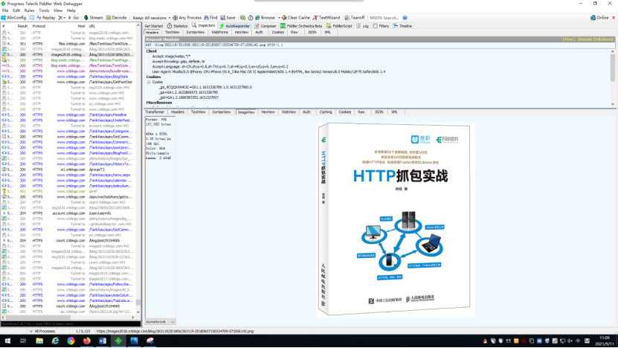Toggle Decode option in toolbar
The image size is (618, 348).
[x=116, y=18]
